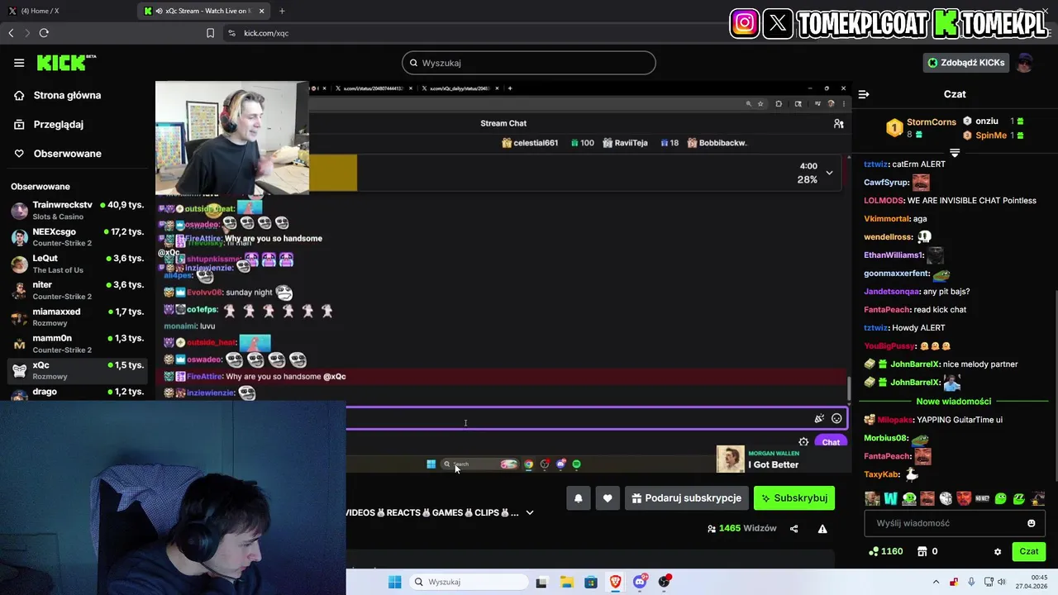Click FantaPeach read kick chat message
Screen dimensions: 1058x595
915,309
